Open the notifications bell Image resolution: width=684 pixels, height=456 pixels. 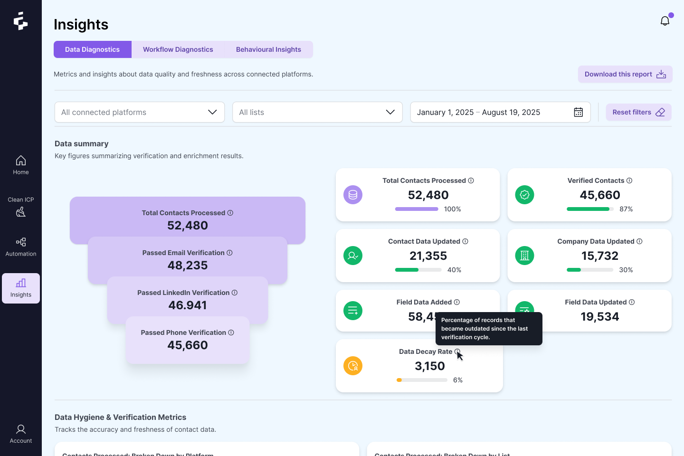click(665, 21)
